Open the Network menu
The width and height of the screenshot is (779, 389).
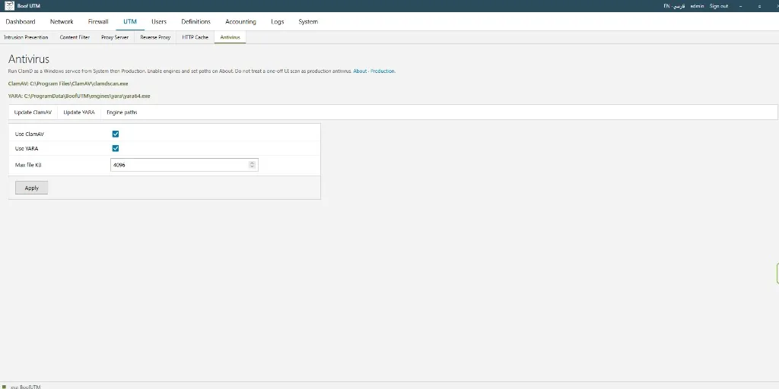(x=62, y=22)
